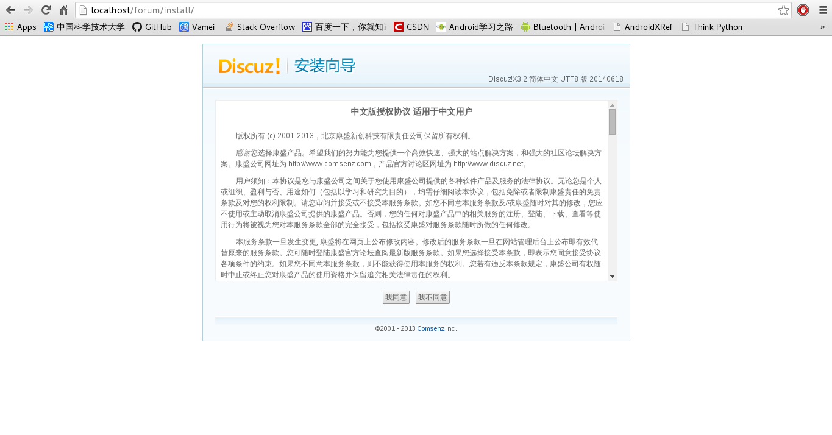Open the red AdBlock extension icon

(803, 10)
